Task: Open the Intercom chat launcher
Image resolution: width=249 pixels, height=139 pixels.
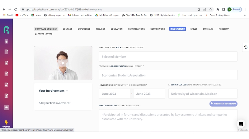Action: (241, 124)
